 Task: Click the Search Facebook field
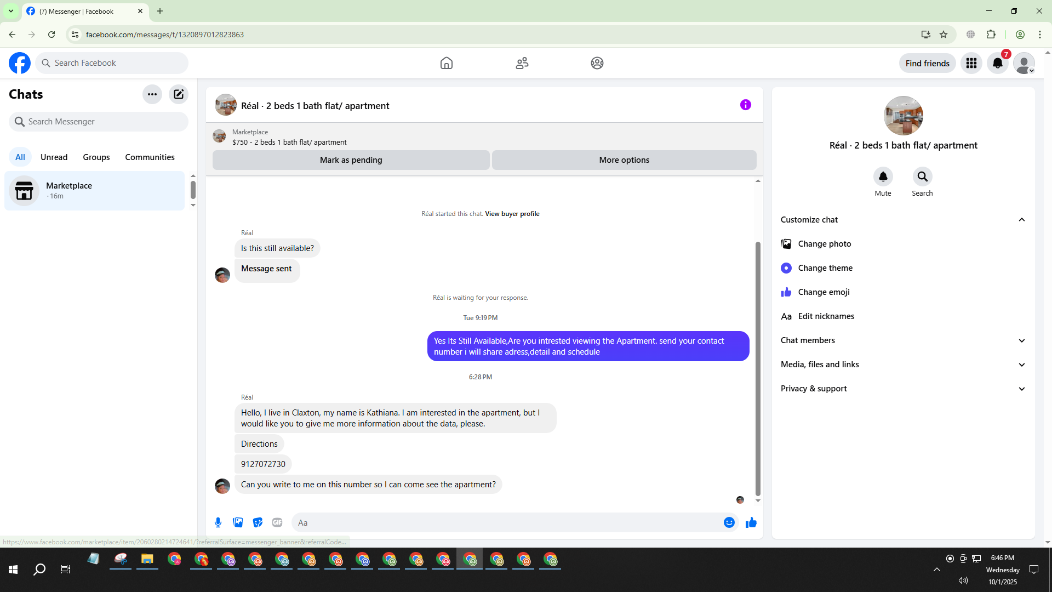112,63
